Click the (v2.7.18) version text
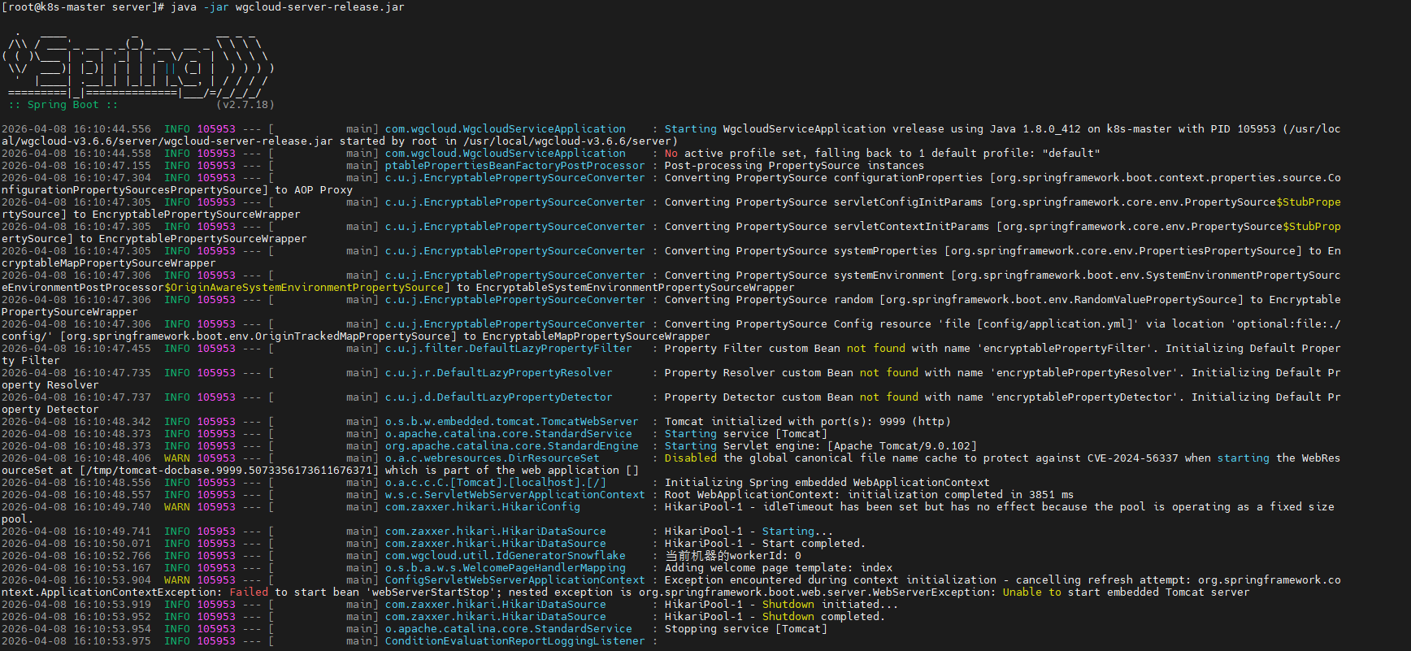 (245, 105)
